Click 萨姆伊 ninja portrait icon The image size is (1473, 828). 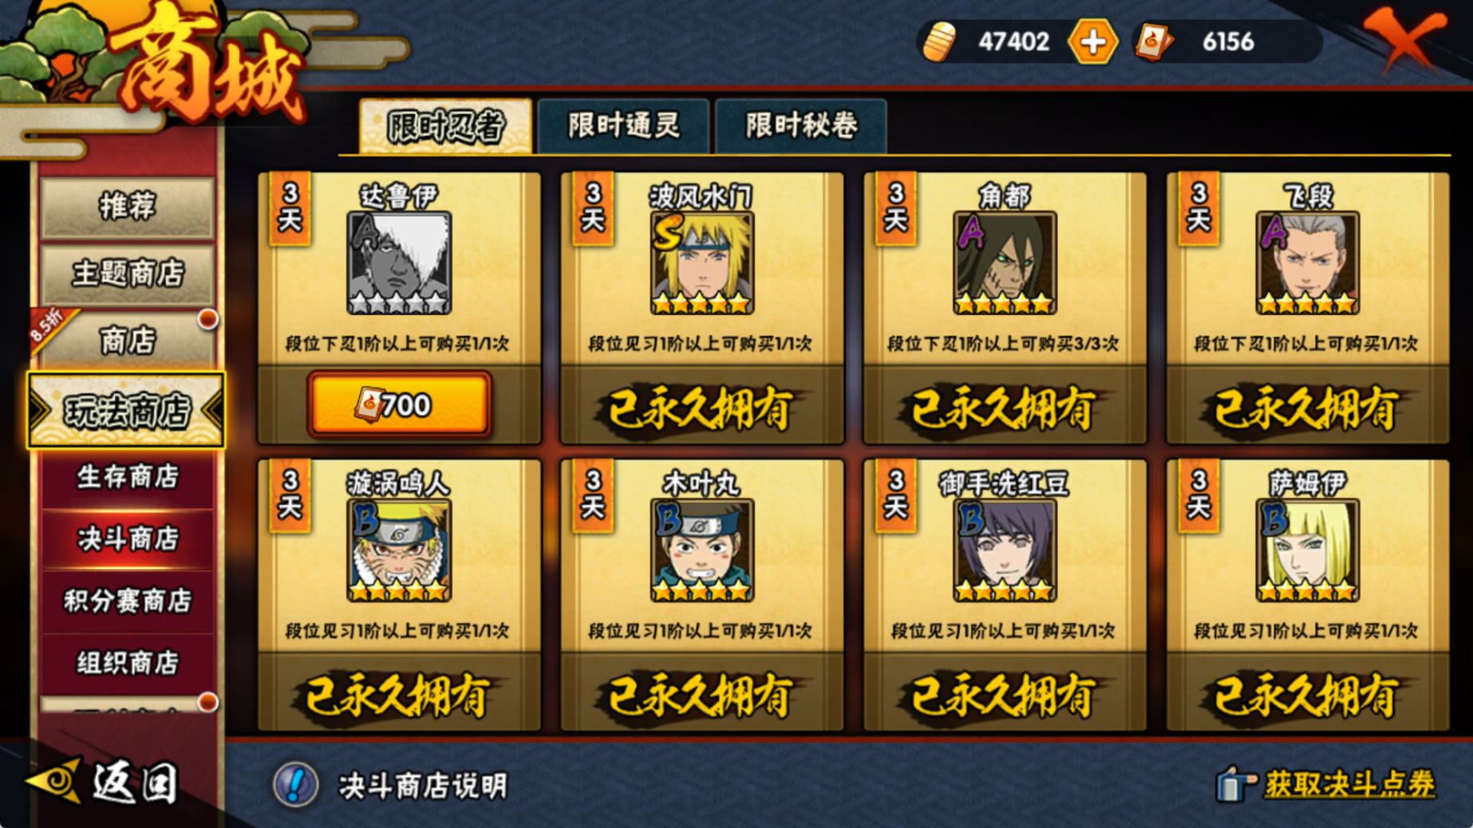[1308, 550]
